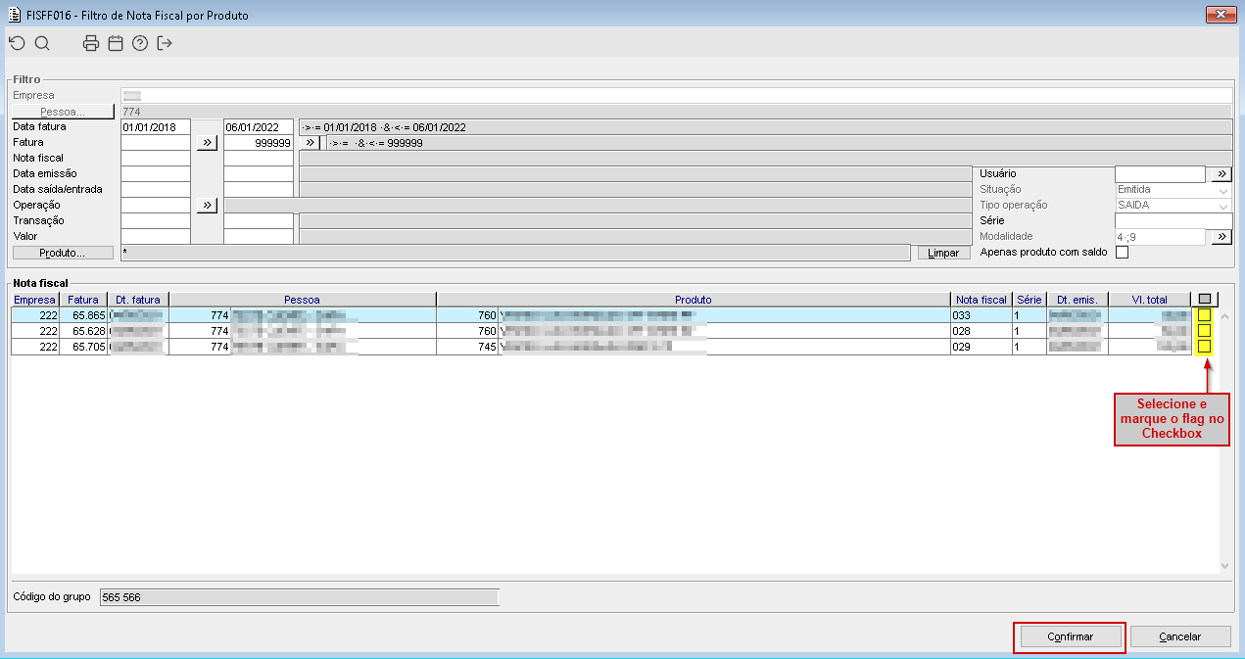The width and height of the screenshot is (1245, 659).
Task: Click the '»' button after Fatura 999999
Action: click(311, 142)
